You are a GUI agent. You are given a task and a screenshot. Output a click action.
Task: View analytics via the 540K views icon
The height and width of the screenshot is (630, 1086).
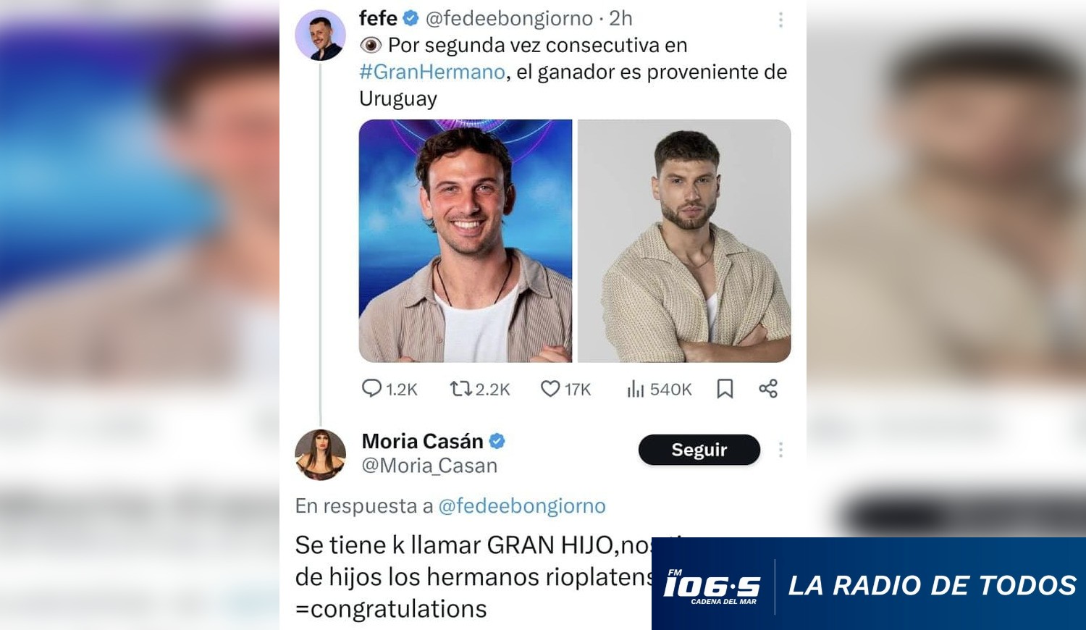tap(635, 389)
